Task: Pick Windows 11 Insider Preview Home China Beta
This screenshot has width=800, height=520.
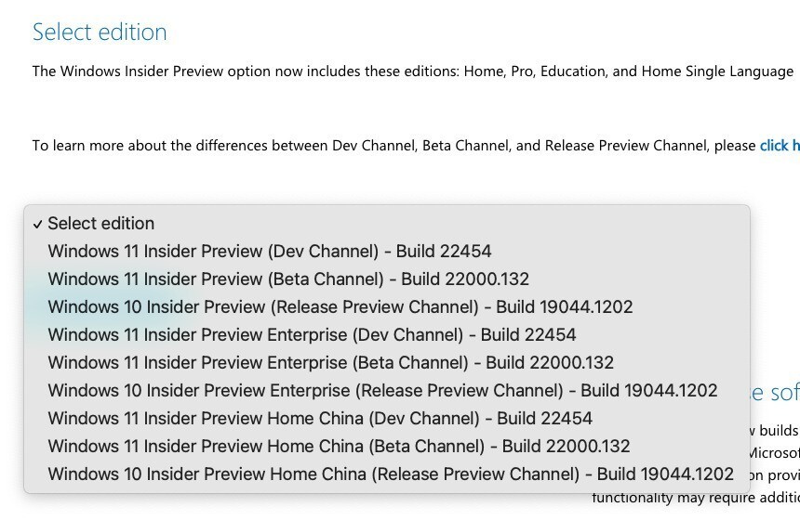Action: (x=339, y=447)
